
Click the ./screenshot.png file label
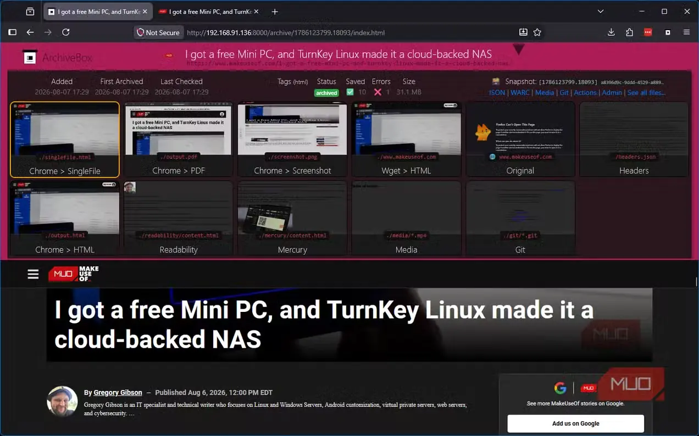292,157
